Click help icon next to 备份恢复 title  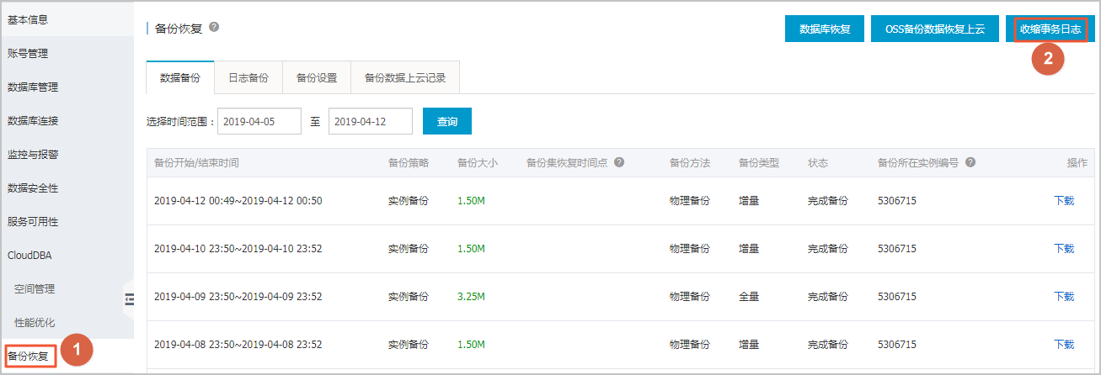(214, 27)
